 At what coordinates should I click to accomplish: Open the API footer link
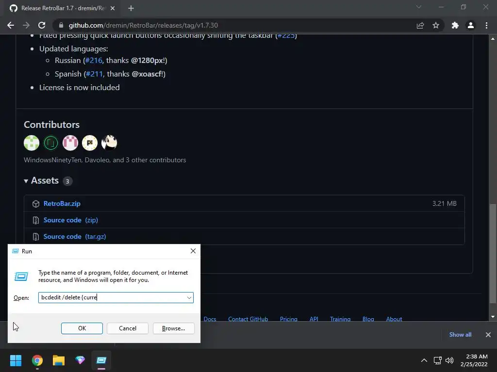[x=314, y=319]
